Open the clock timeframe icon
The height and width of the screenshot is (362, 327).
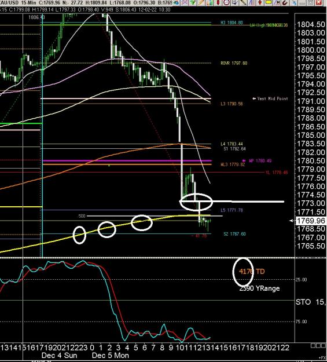tap(226, 2)
